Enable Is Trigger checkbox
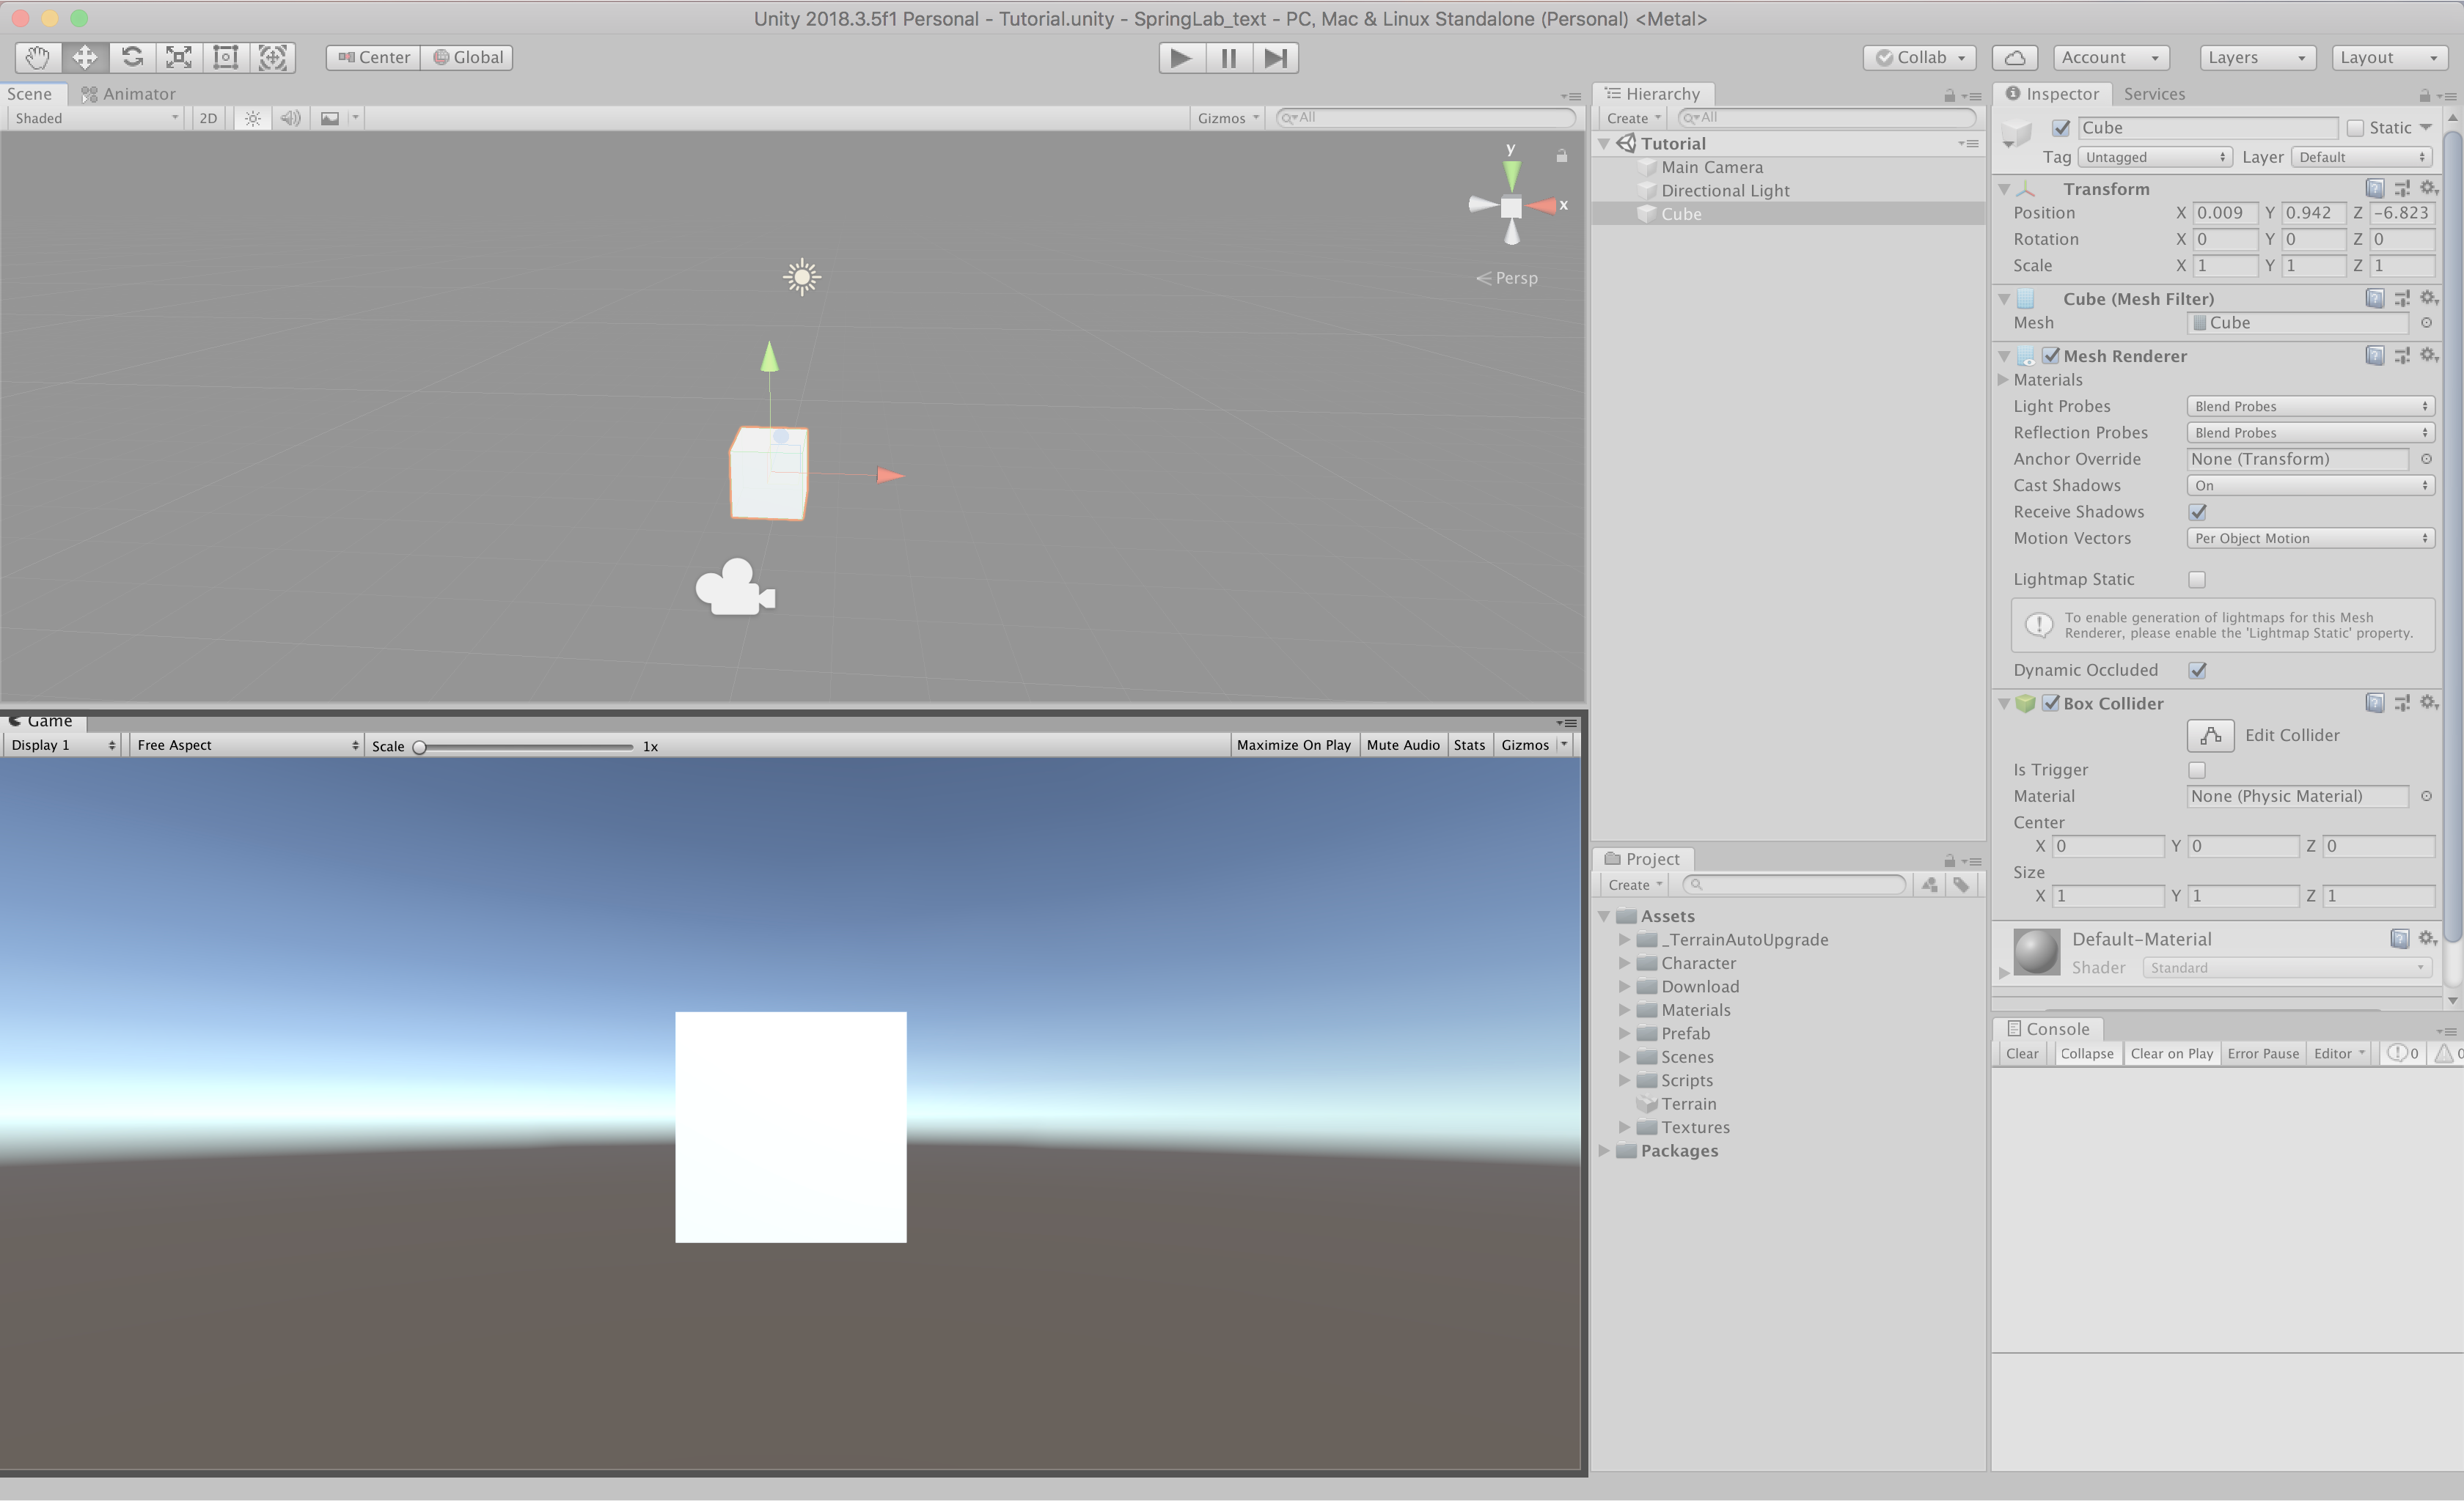2464x1501 pixels. coord(2197,770)
